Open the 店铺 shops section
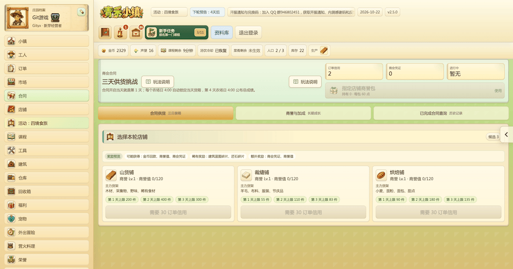Screen dimensions: 513x269 pos(47,110)
